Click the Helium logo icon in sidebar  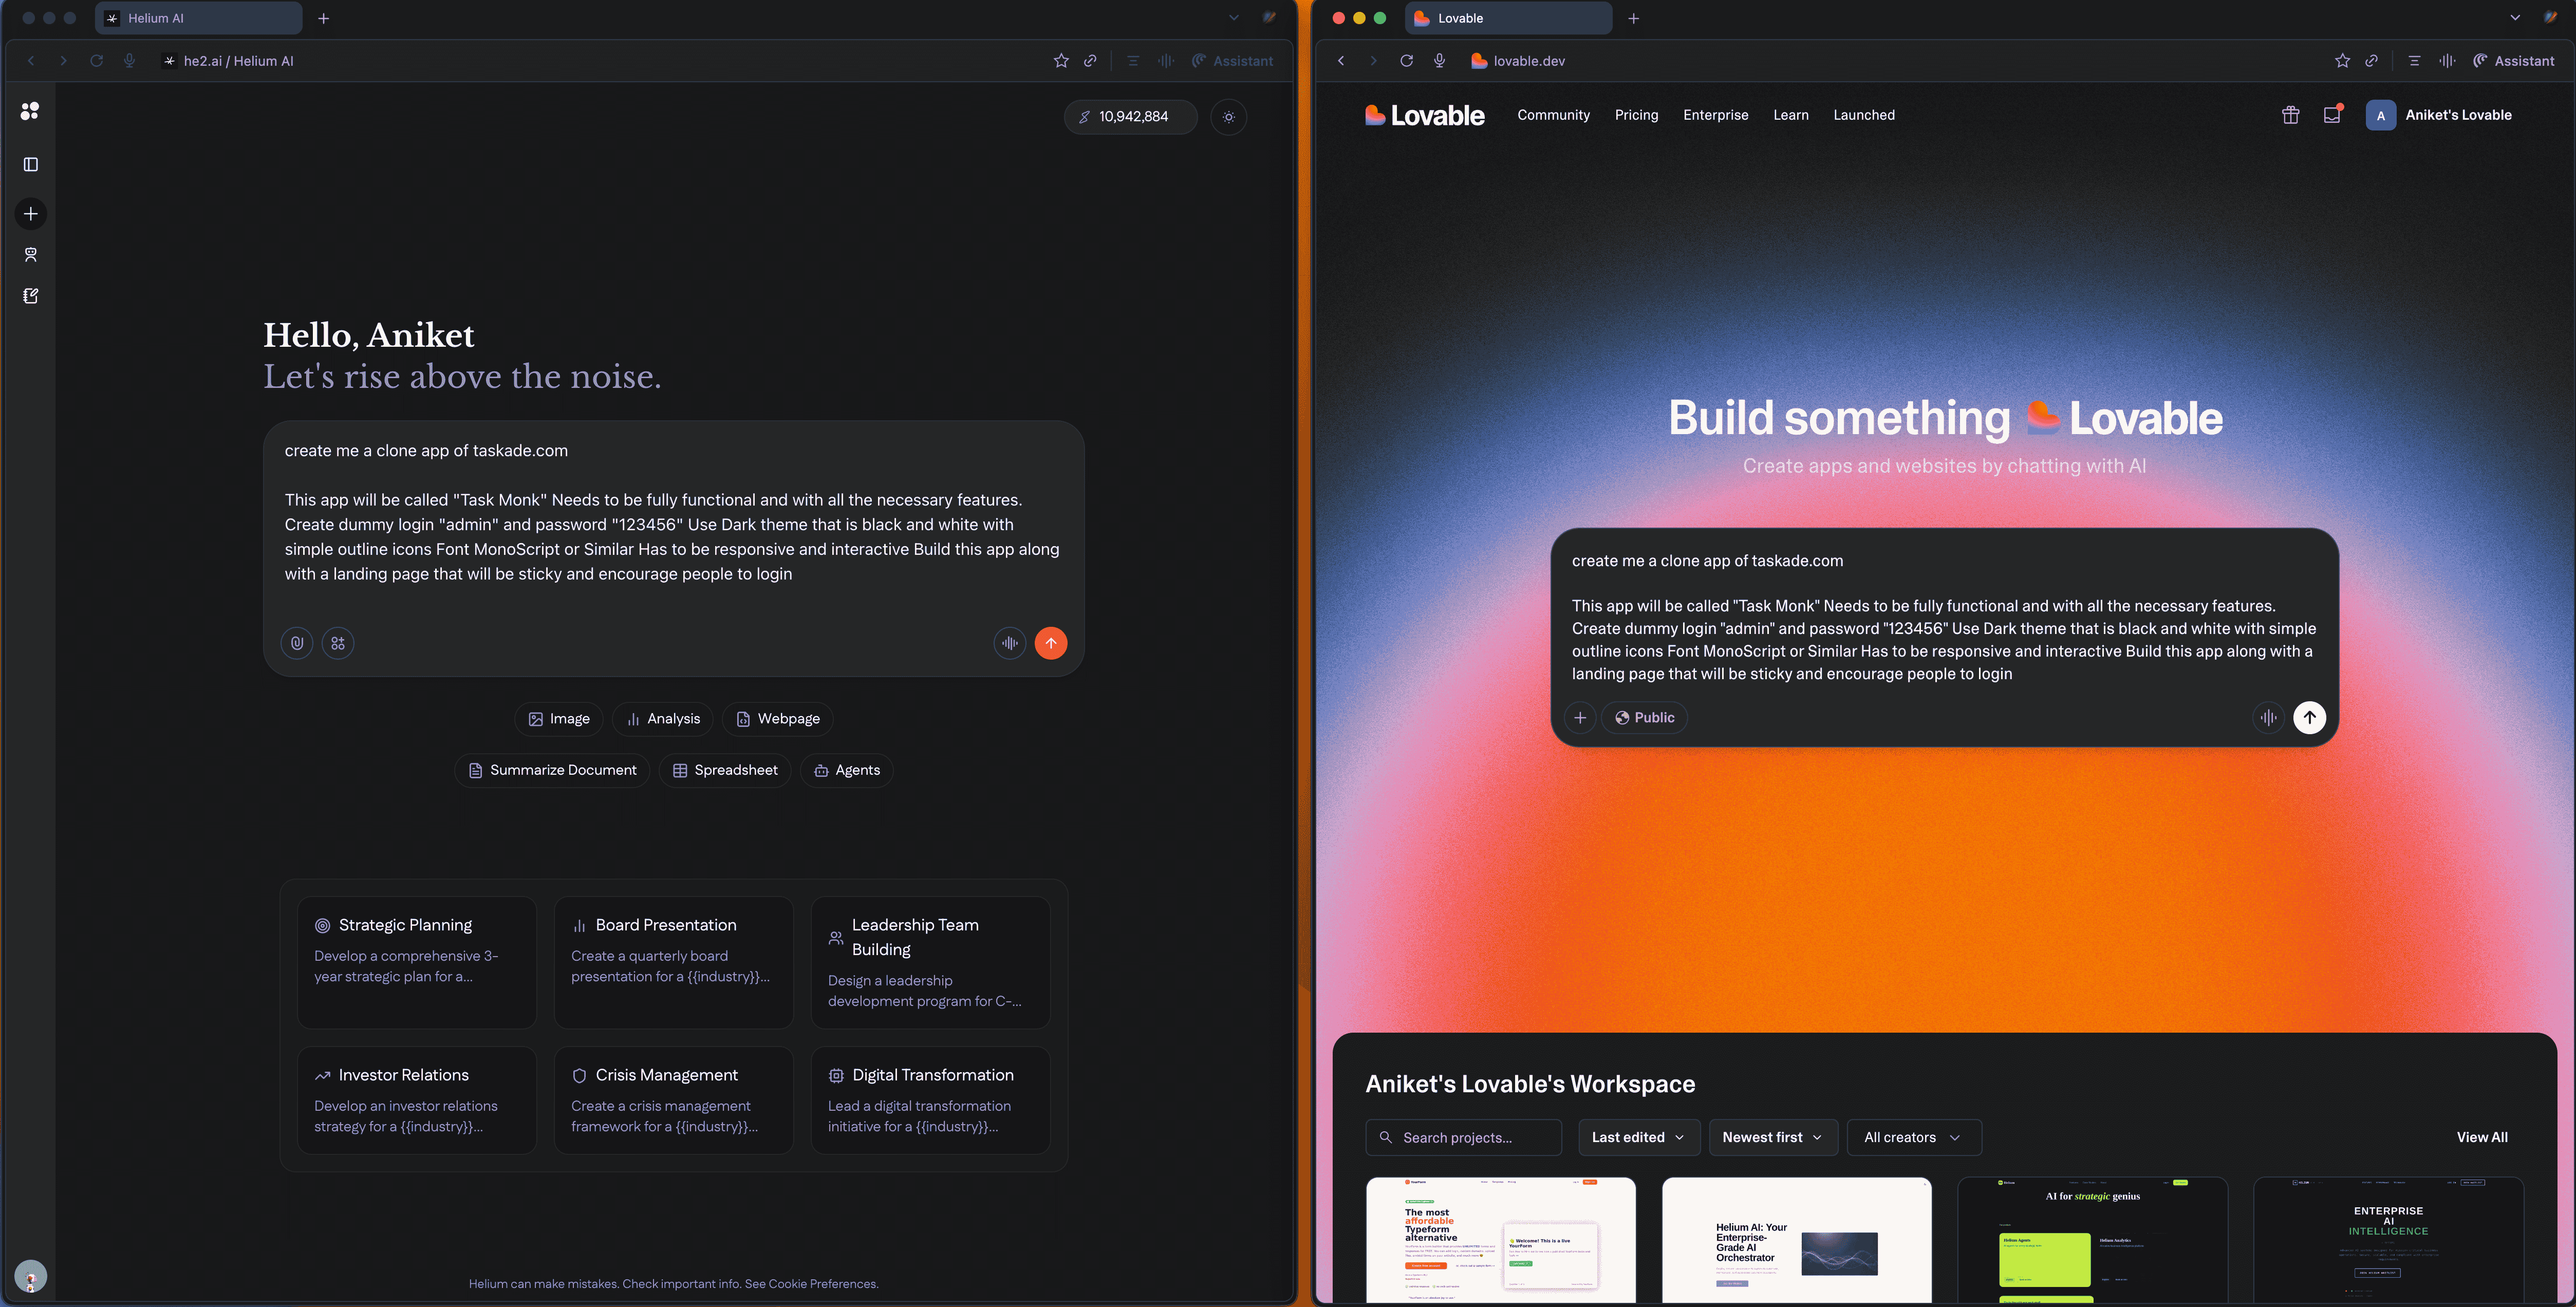click(30, 111)
